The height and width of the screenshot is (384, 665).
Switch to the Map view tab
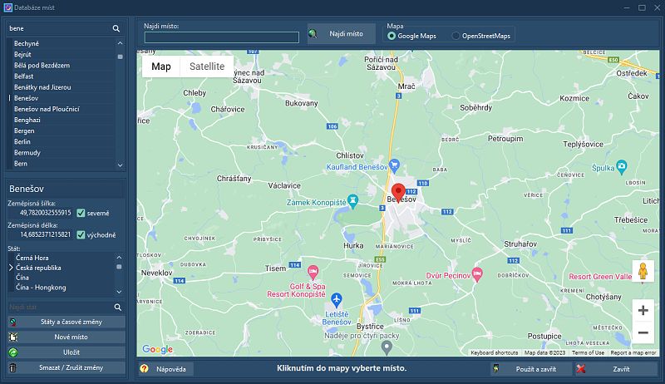[161, 66]
